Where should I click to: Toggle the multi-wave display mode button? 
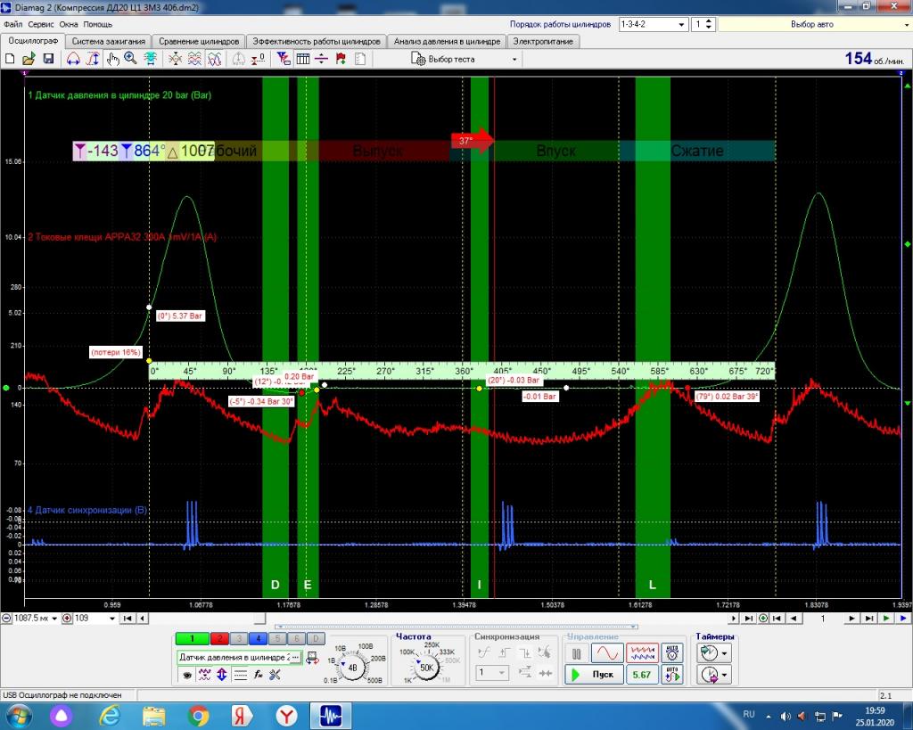click(642, 653)
